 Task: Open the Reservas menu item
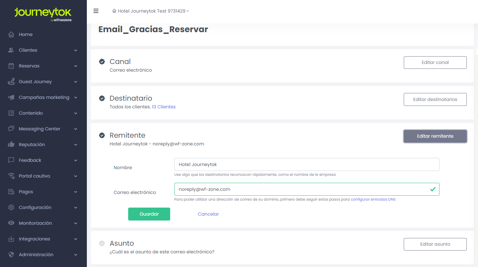(29, 66)
